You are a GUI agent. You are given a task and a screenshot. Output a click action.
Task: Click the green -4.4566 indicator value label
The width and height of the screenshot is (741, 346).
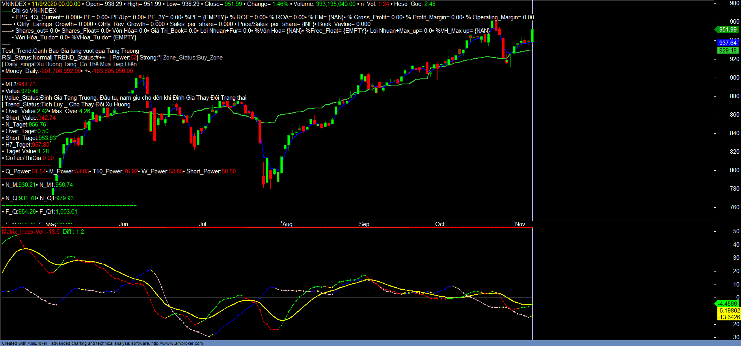click(727, 304)
